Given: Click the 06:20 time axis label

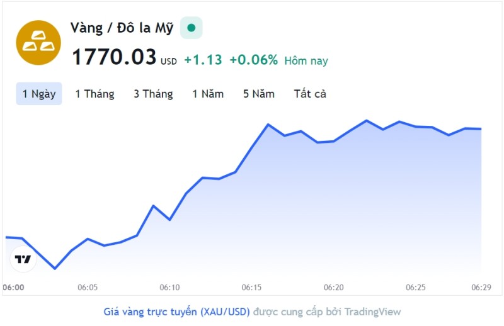Looking at the screenshot, I should tap(334, 288).
